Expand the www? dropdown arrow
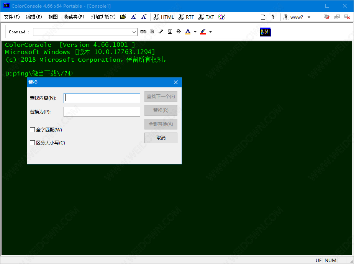Image resolution: width=354 pixels, height=264 pixels. (309, 17)
